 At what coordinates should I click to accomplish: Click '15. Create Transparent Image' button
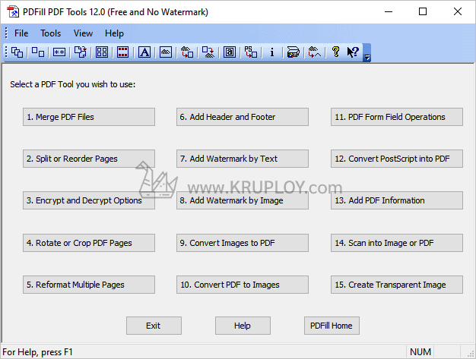[397, 285]
